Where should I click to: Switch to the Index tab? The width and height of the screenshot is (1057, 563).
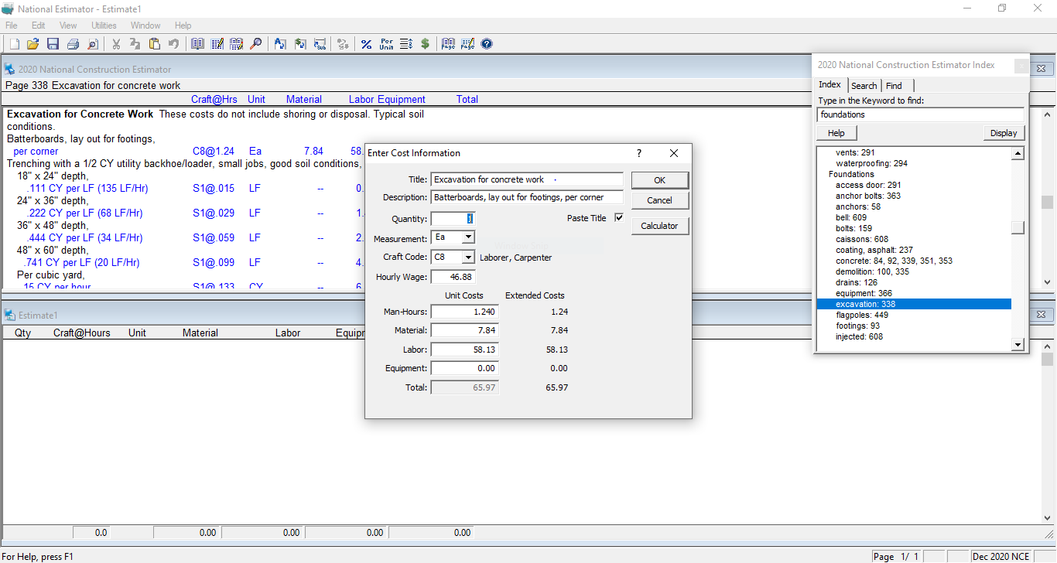click(830, 85)
